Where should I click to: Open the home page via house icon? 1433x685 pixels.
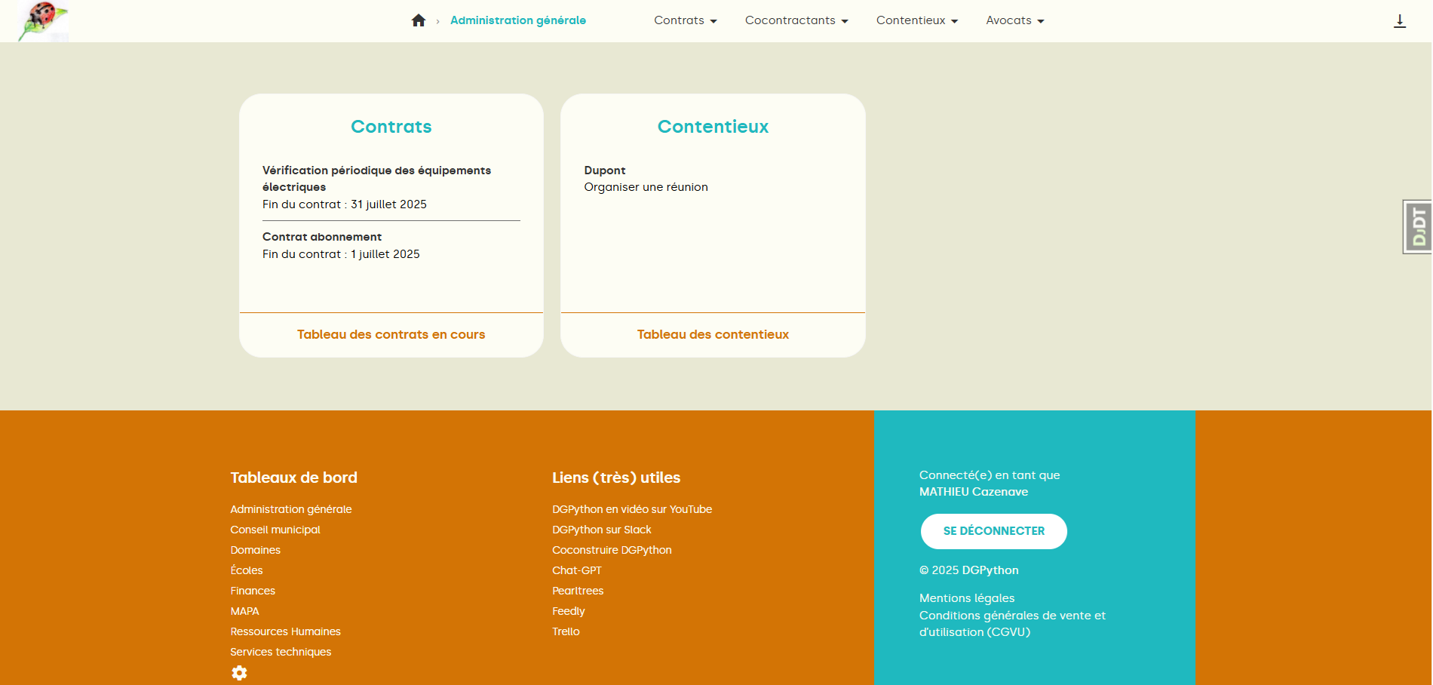point(419,20)
